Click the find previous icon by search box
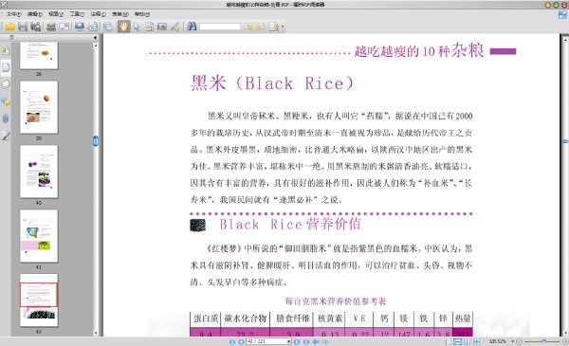Image resolution: width=569 pixels, height=346 pixels. pos(248,27)
